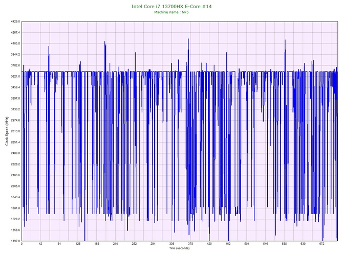Click the 2005.0 y-axis value
The image size is (343, 257).
15,186
